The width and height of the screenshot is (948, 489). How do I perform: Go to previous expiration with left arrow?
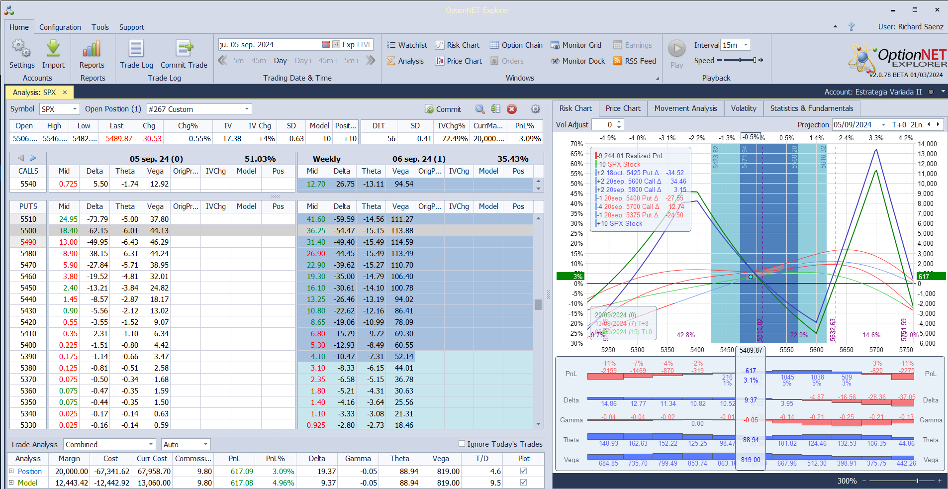tap(21, 158)
